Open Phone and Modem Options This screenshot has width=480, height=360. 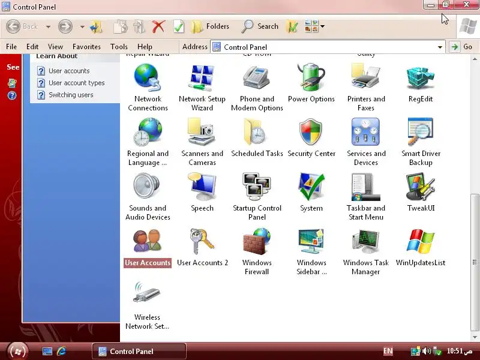tap(257, 87)
